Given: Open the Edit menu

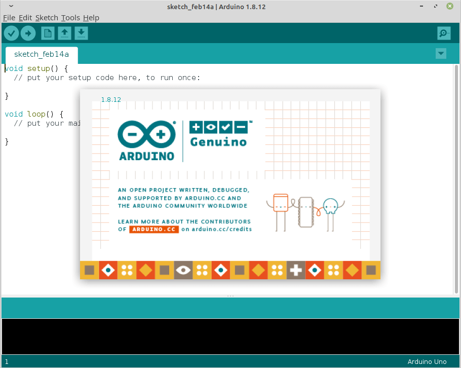Looking at the screenshot, I should tap(25, 18).
